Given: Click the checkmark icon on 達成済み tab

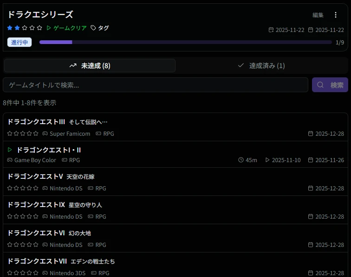Looking at the screenshot, I should pos(240,65).
